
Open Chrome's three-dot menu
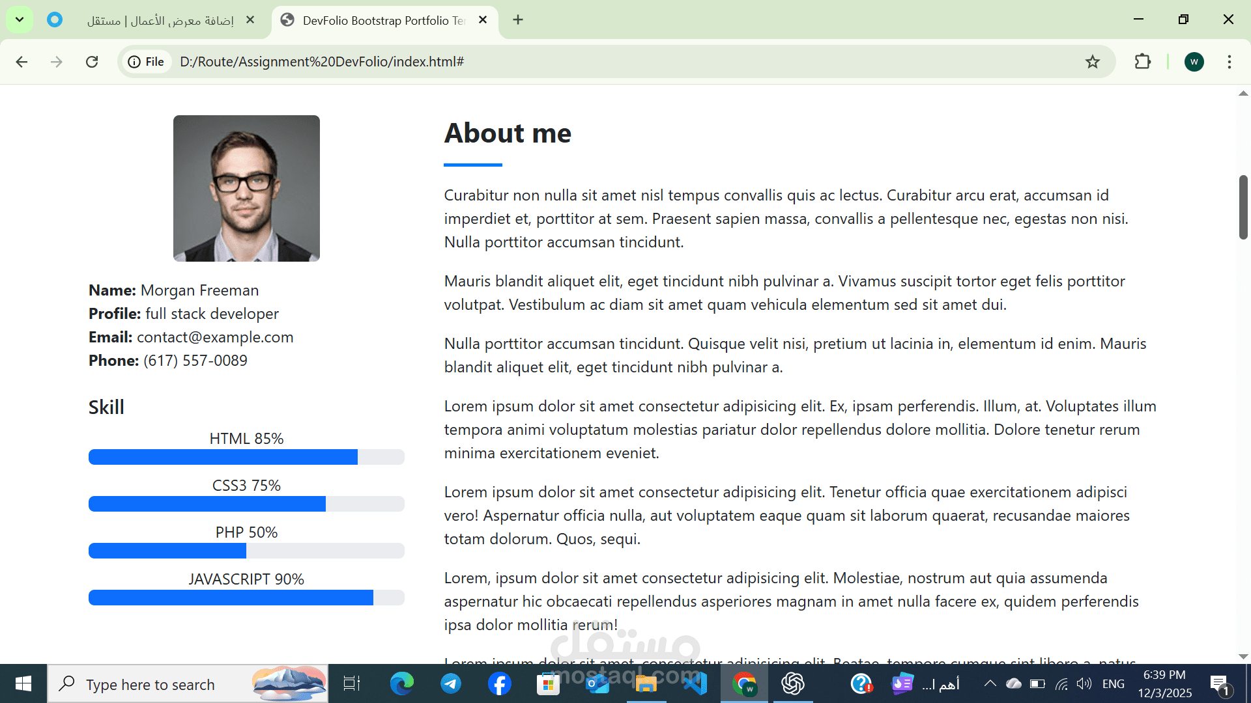tap(1229, 62)
